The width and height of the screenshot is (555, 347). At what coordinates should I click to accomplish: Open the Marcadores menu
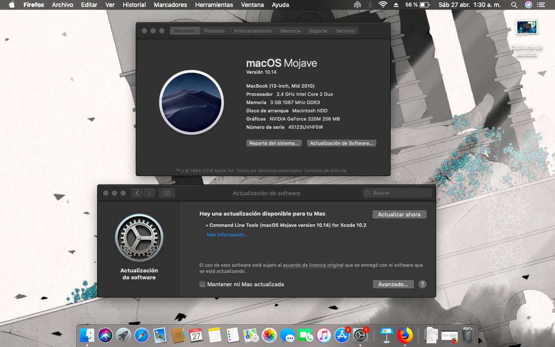click(x=170, y=5)
